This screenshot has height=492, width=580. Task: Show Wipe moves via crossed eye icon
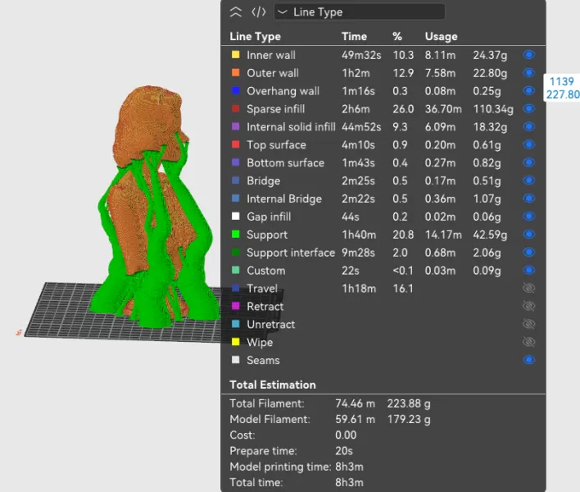pos(529,342)
